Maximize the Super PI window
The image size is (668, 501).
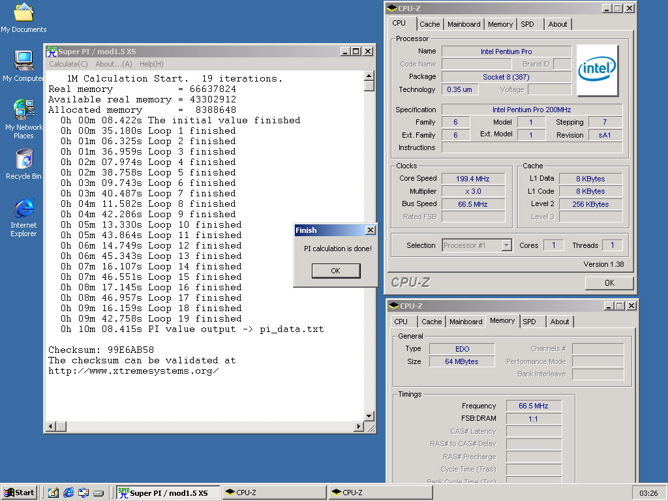click(x=356, y=52)
